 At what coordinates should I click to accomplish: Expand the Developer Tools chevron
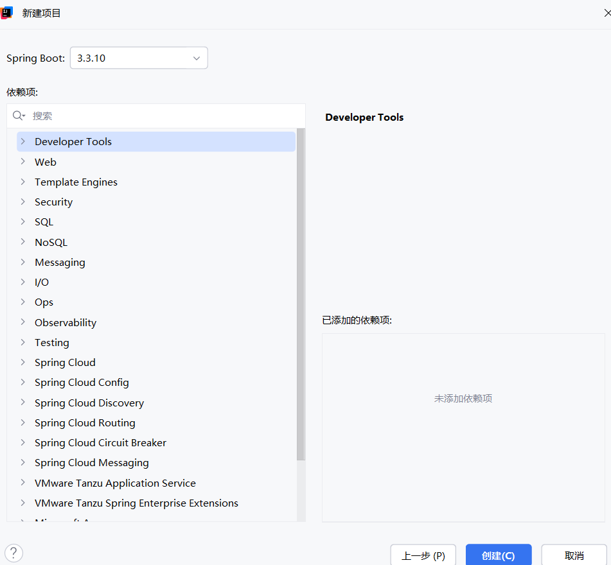23,141
